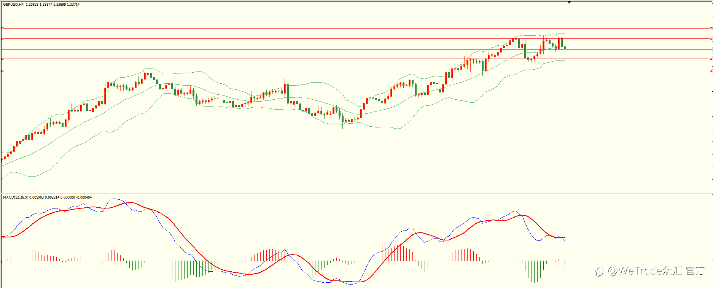The image size is (713, 288).
Task: Grab right handle of the highest red line
Action: [711, 28]
